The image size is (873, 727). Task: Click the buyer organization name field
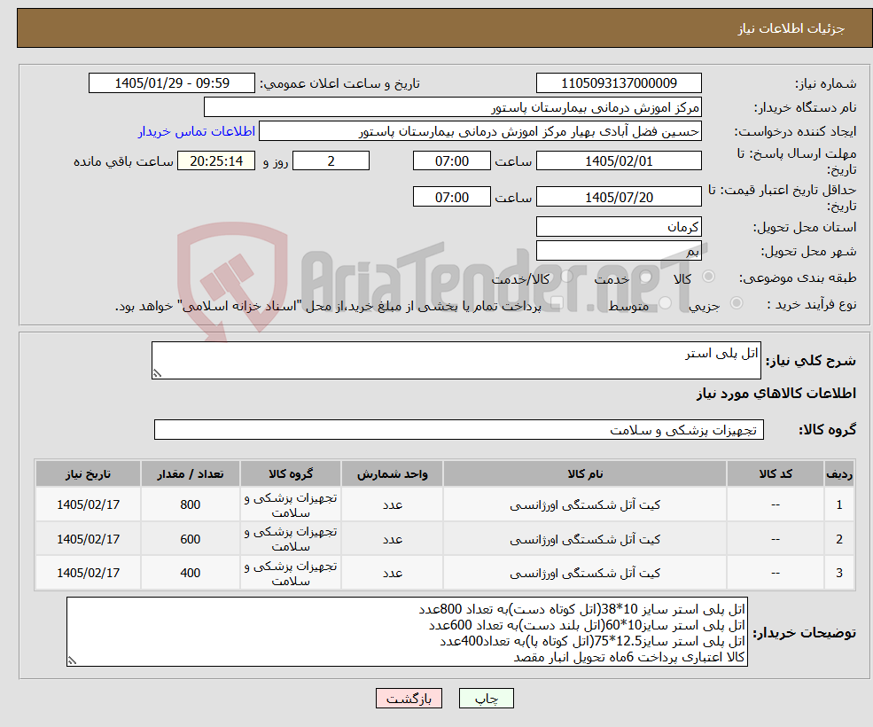point(453,107)
